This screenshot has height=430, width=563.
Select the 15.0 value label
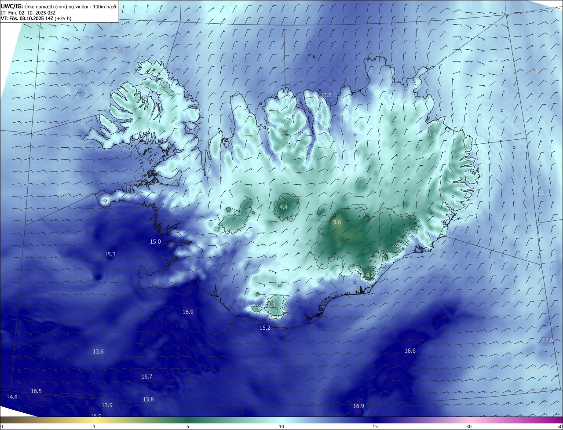[x=156, y=241]
